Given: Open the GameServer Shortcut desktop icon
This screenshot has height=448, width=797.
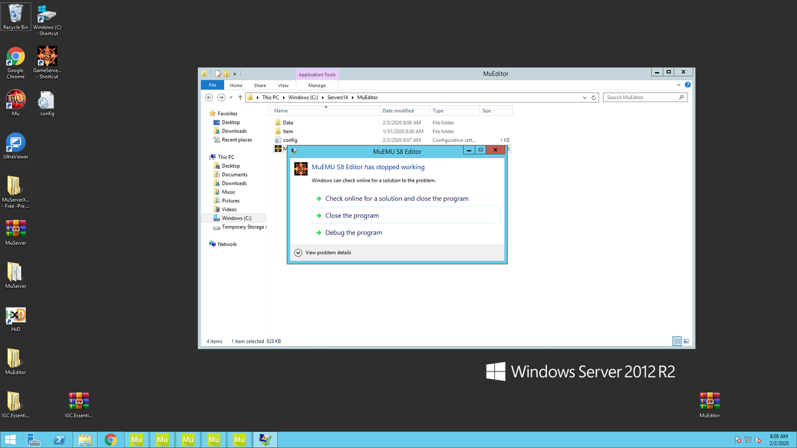Looking at the screenshot, I should tap(47, 63).
